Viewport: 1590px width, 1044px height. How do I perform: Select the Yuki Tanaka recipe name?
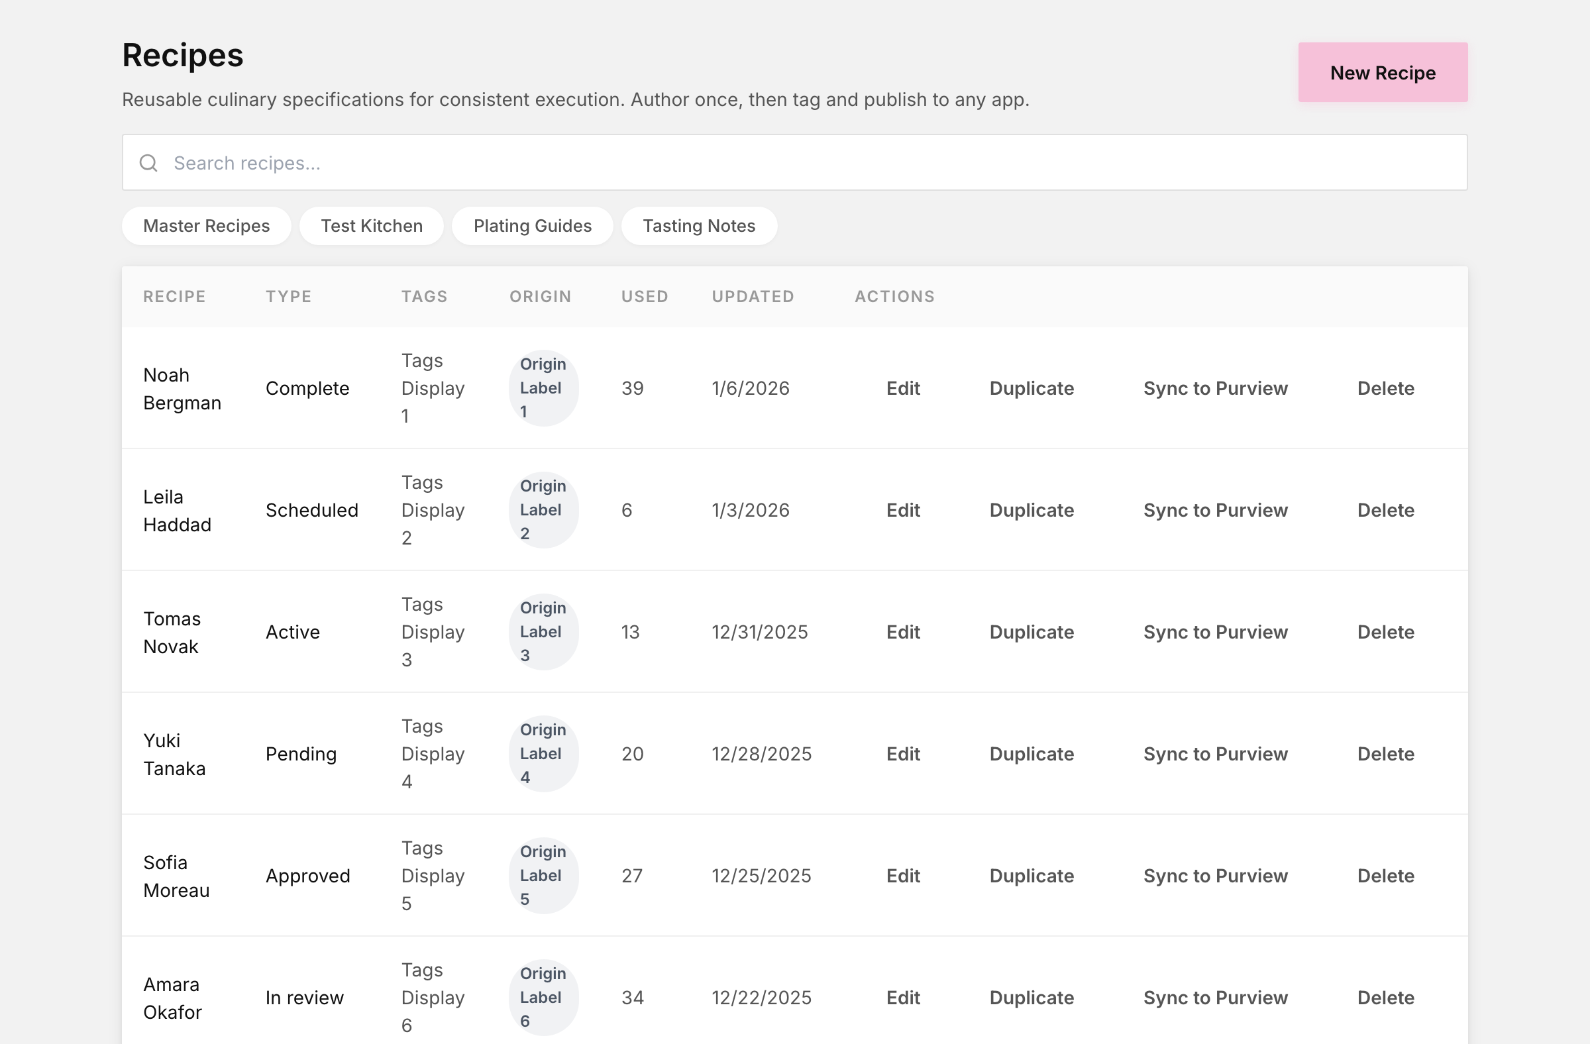pyautogui.click(x=174, y=755)
